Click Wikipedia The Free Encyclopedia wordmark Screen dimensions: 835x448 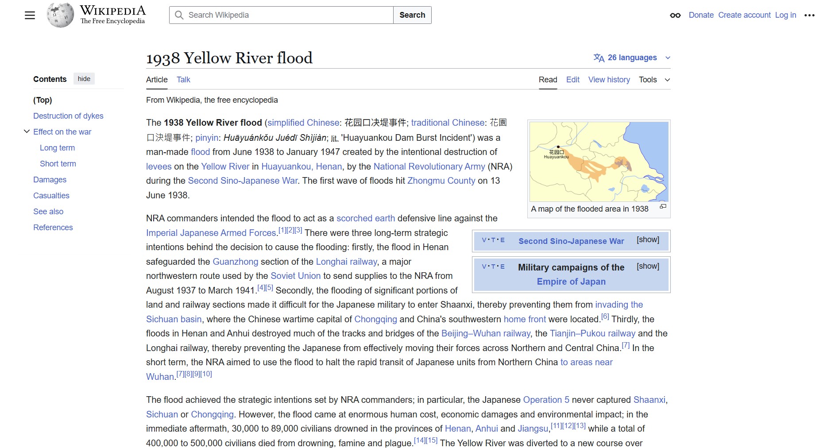pos(112,15)
